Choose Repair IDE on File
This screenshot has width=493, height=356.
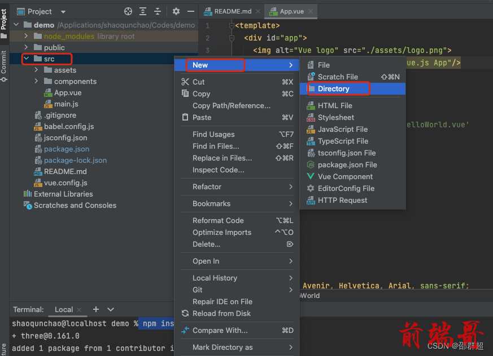click(x=237, y=302)
